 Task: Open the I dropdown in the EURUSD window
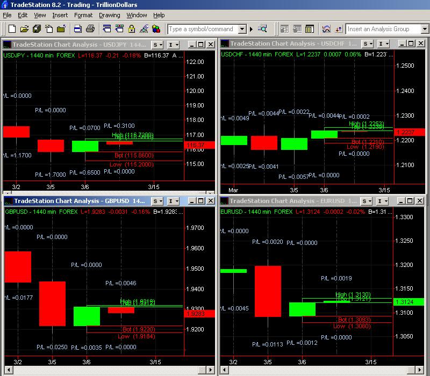(382, 201)
